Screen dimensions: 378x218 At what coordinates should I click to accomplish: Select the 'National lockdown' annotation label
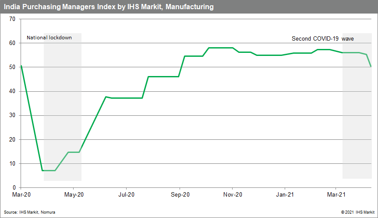tap(49, 38)
